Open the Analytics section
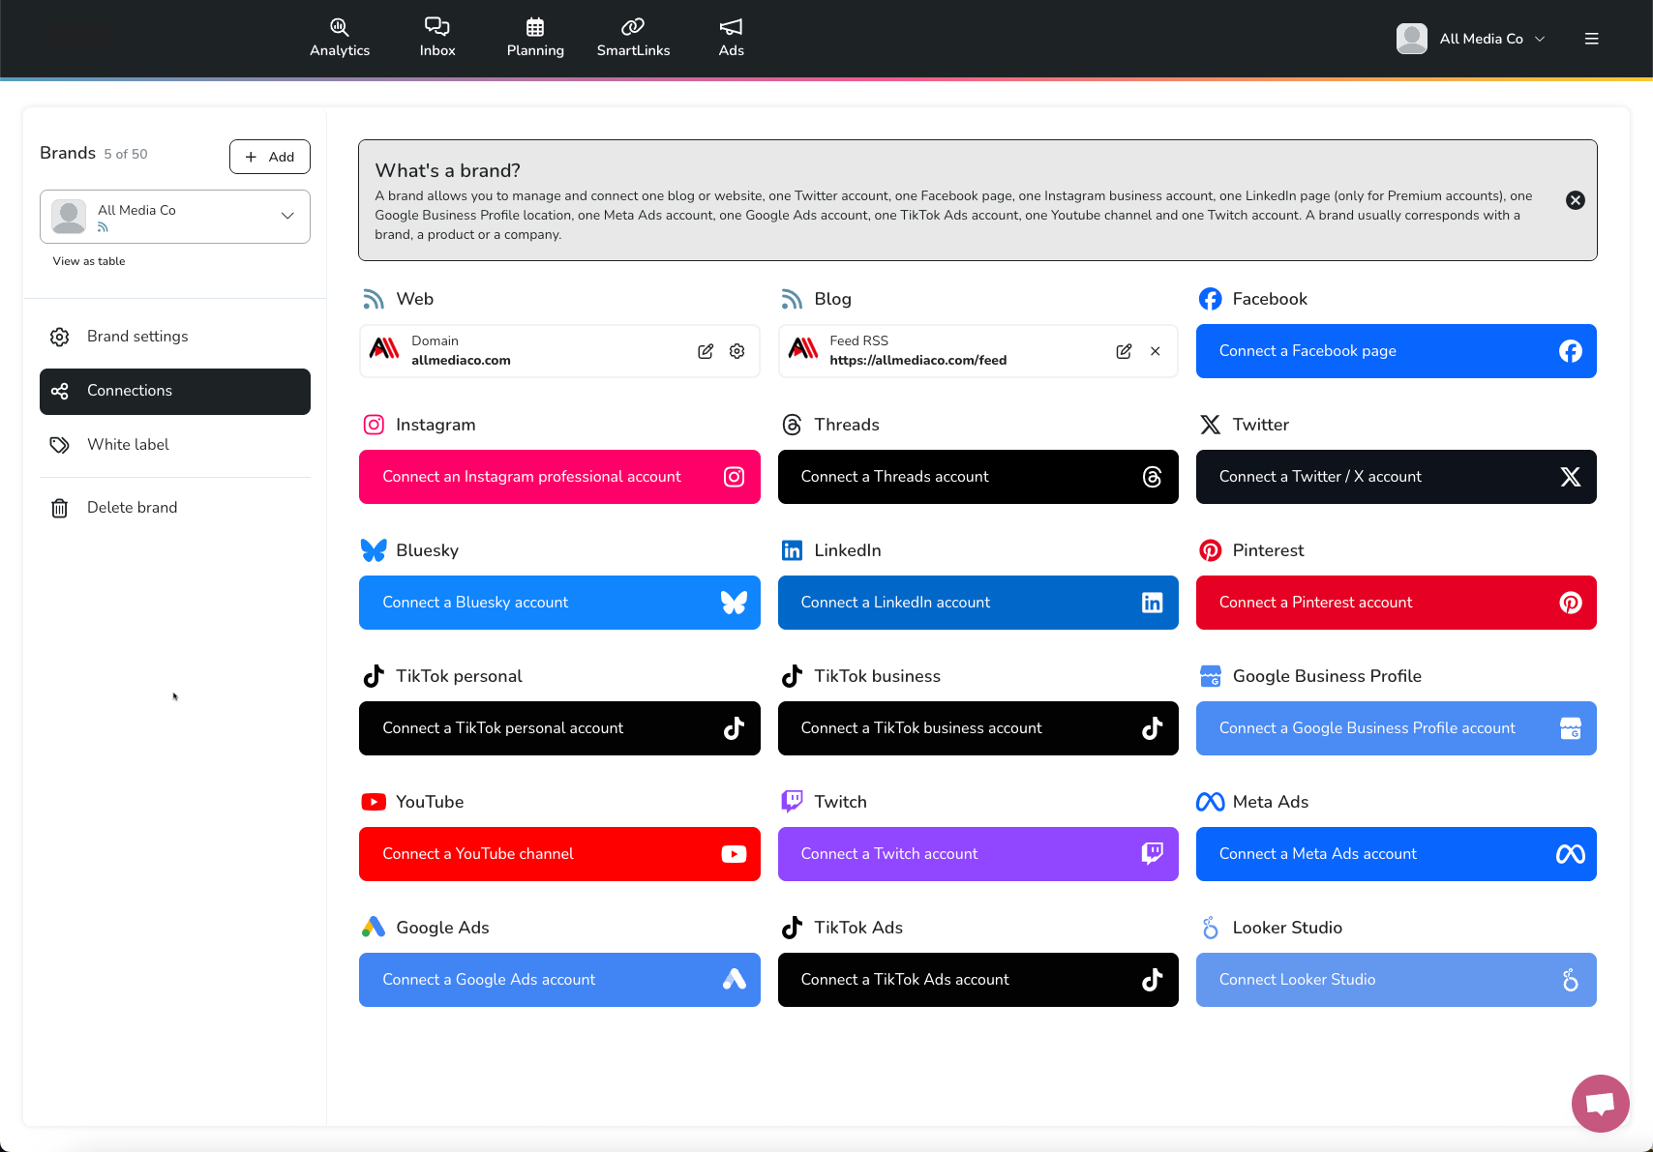 click(340, 38)
